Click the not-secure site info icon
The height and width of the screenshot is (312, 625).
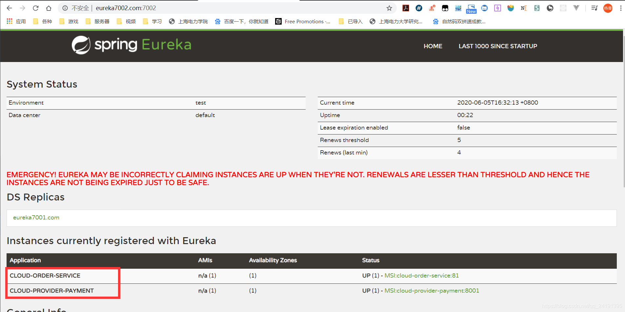(x=65, y=8)
